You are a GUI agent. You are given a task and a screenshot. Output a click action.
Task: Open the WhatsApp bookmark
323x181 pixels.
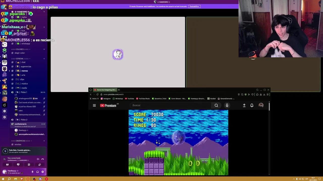(118, 99)
